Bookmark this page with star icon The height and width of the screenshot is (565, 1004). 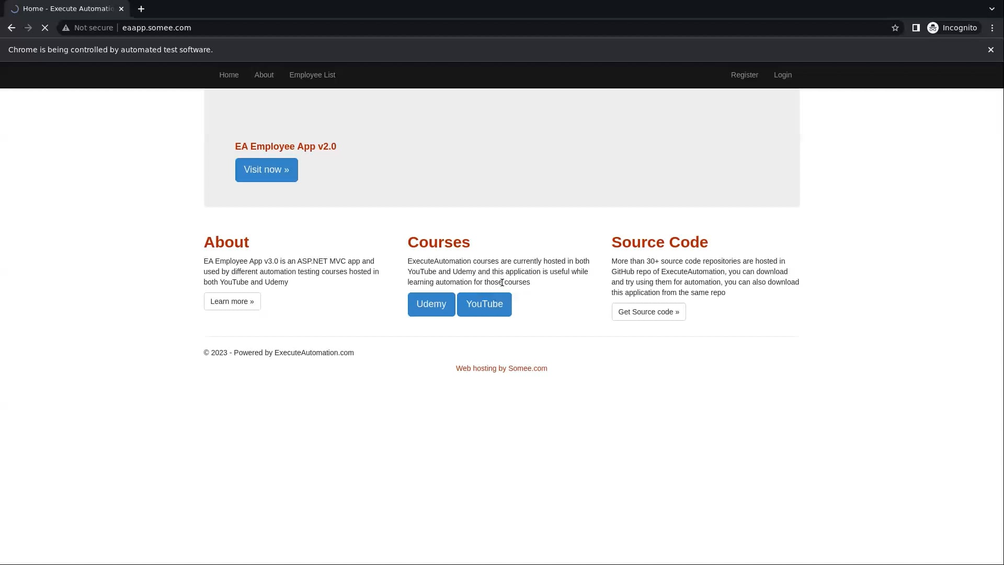pos(895,28)
